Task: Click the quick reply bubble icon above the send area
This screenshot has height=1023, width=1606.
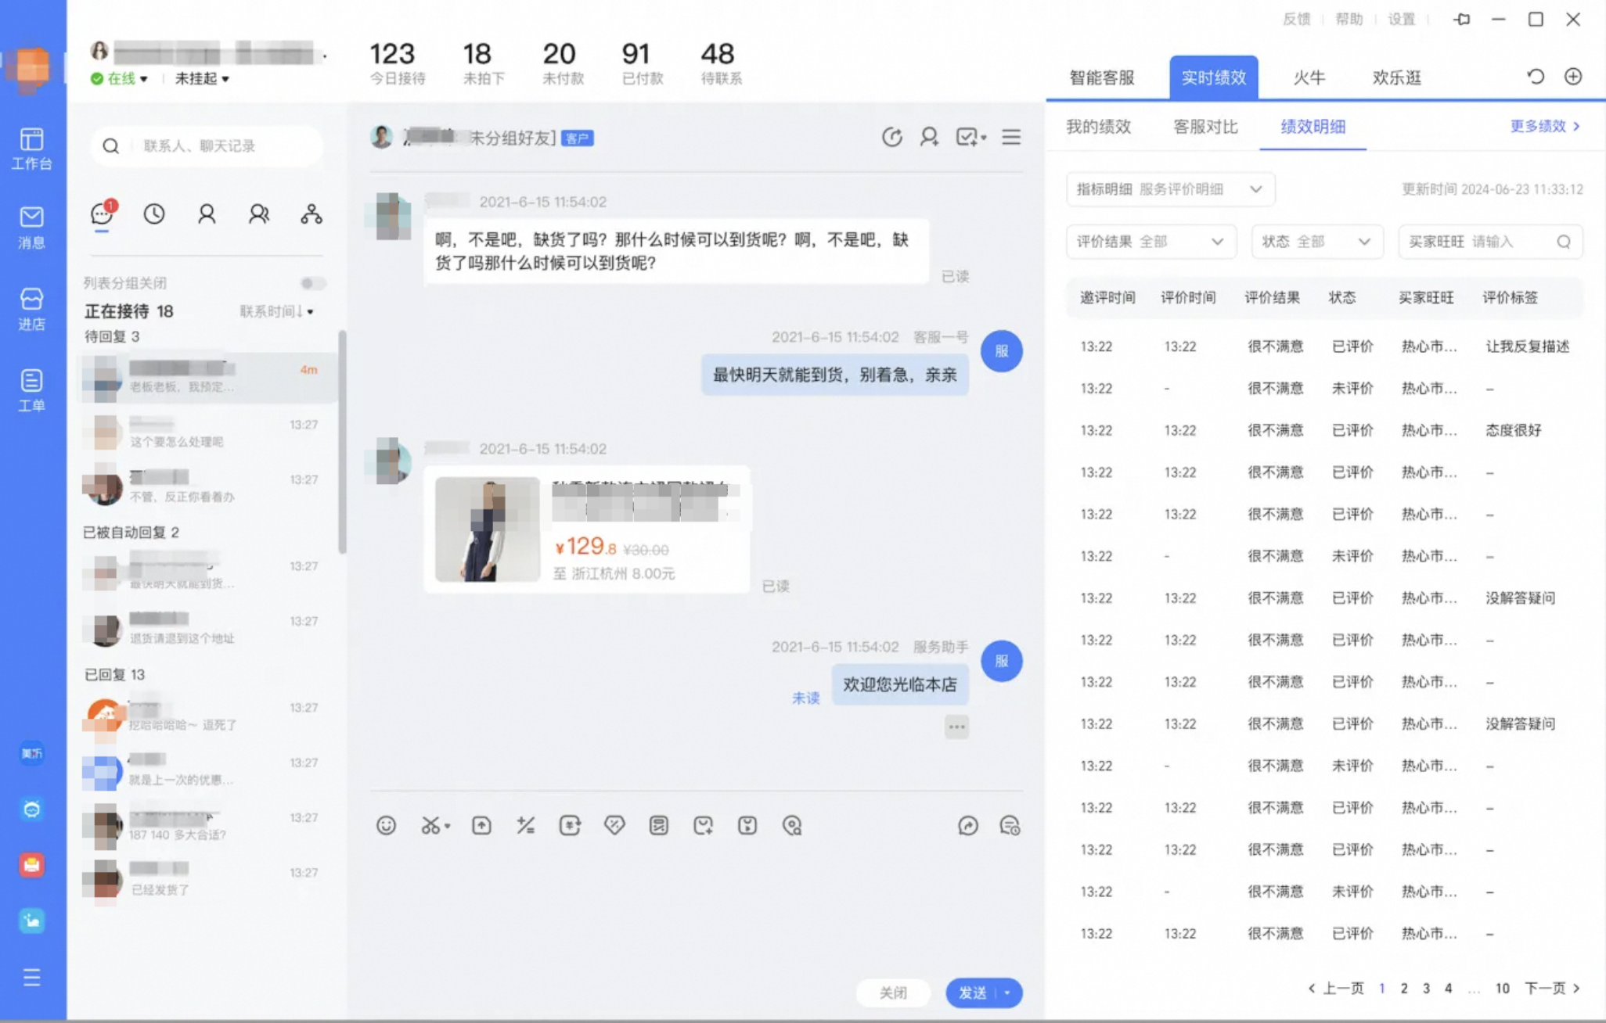Action: click(968, 825)
